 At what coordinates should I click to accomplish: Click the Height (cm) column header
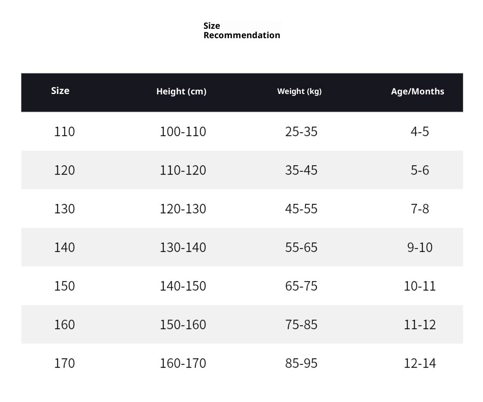(x=181, y=91)
